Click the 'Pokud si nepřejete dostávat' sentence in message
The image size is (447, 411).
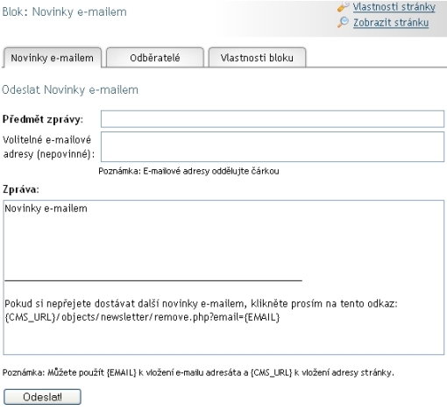[x=201, y=304]
